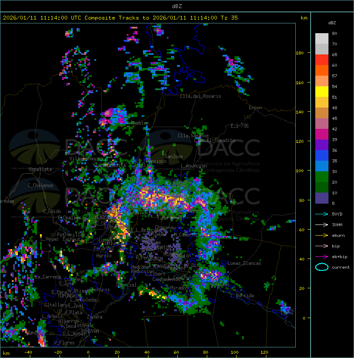Click the Lomas_Blancas place label

tap(244, 263)
